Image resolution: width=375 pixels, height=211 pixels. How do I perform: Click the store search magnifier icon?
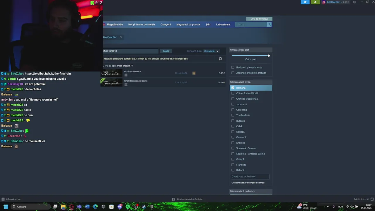(269, 25)
